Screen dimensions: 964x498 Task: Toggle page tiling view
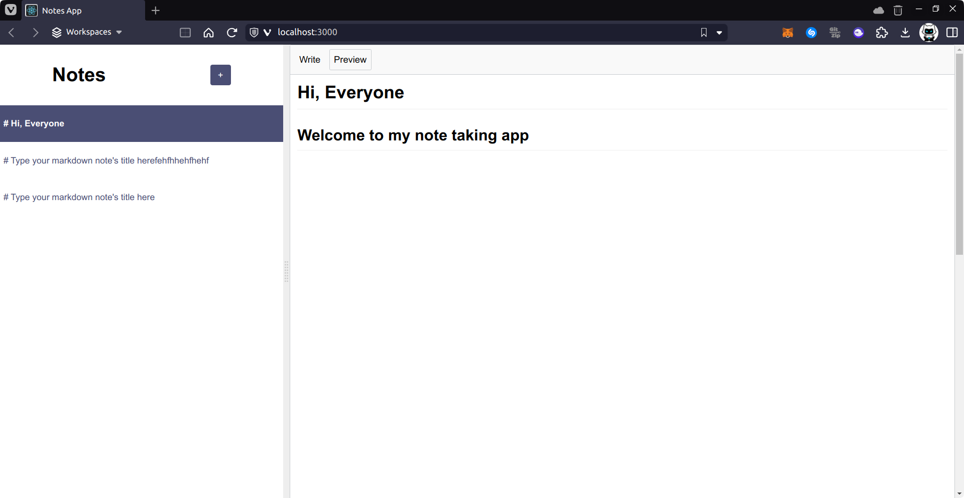pos(185,32)
